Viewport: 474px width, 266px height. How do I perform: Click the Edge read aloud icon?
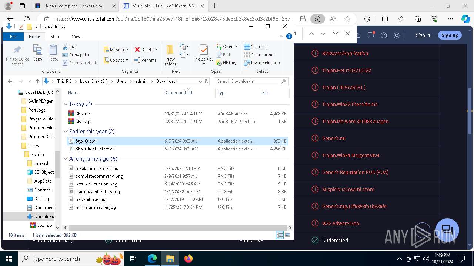333,19
